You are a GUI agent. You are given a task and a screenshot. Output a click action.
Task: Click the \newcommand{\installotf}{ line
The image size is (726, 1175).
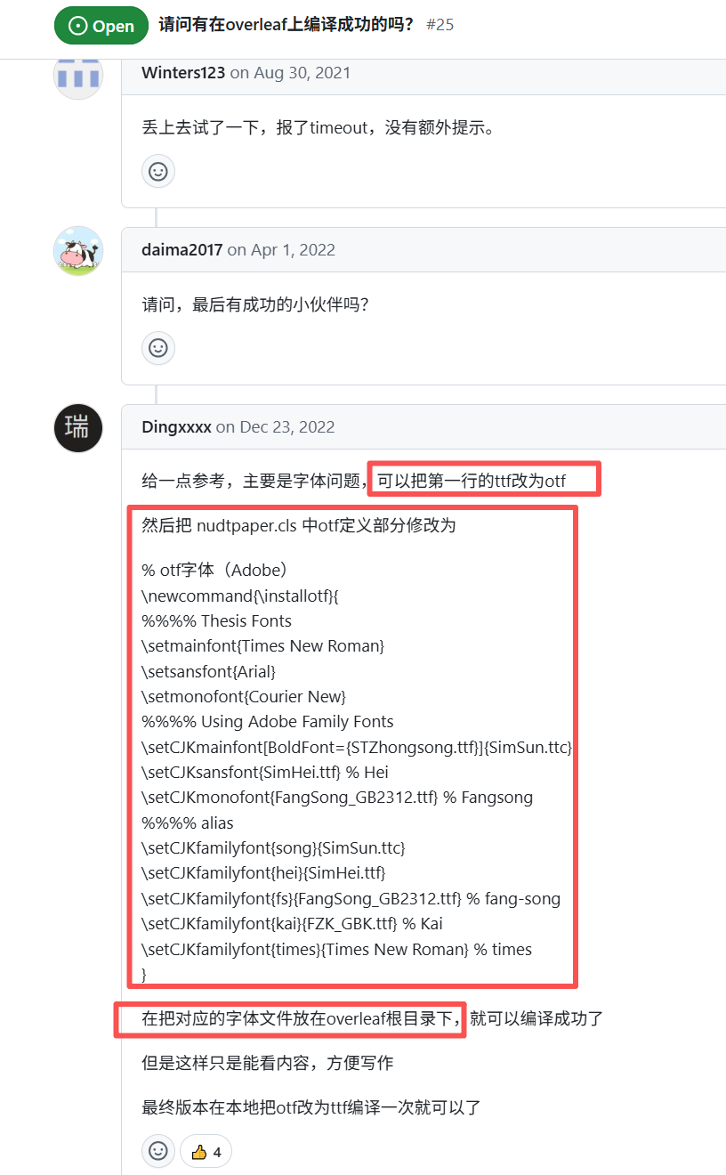tap(240, 596)
